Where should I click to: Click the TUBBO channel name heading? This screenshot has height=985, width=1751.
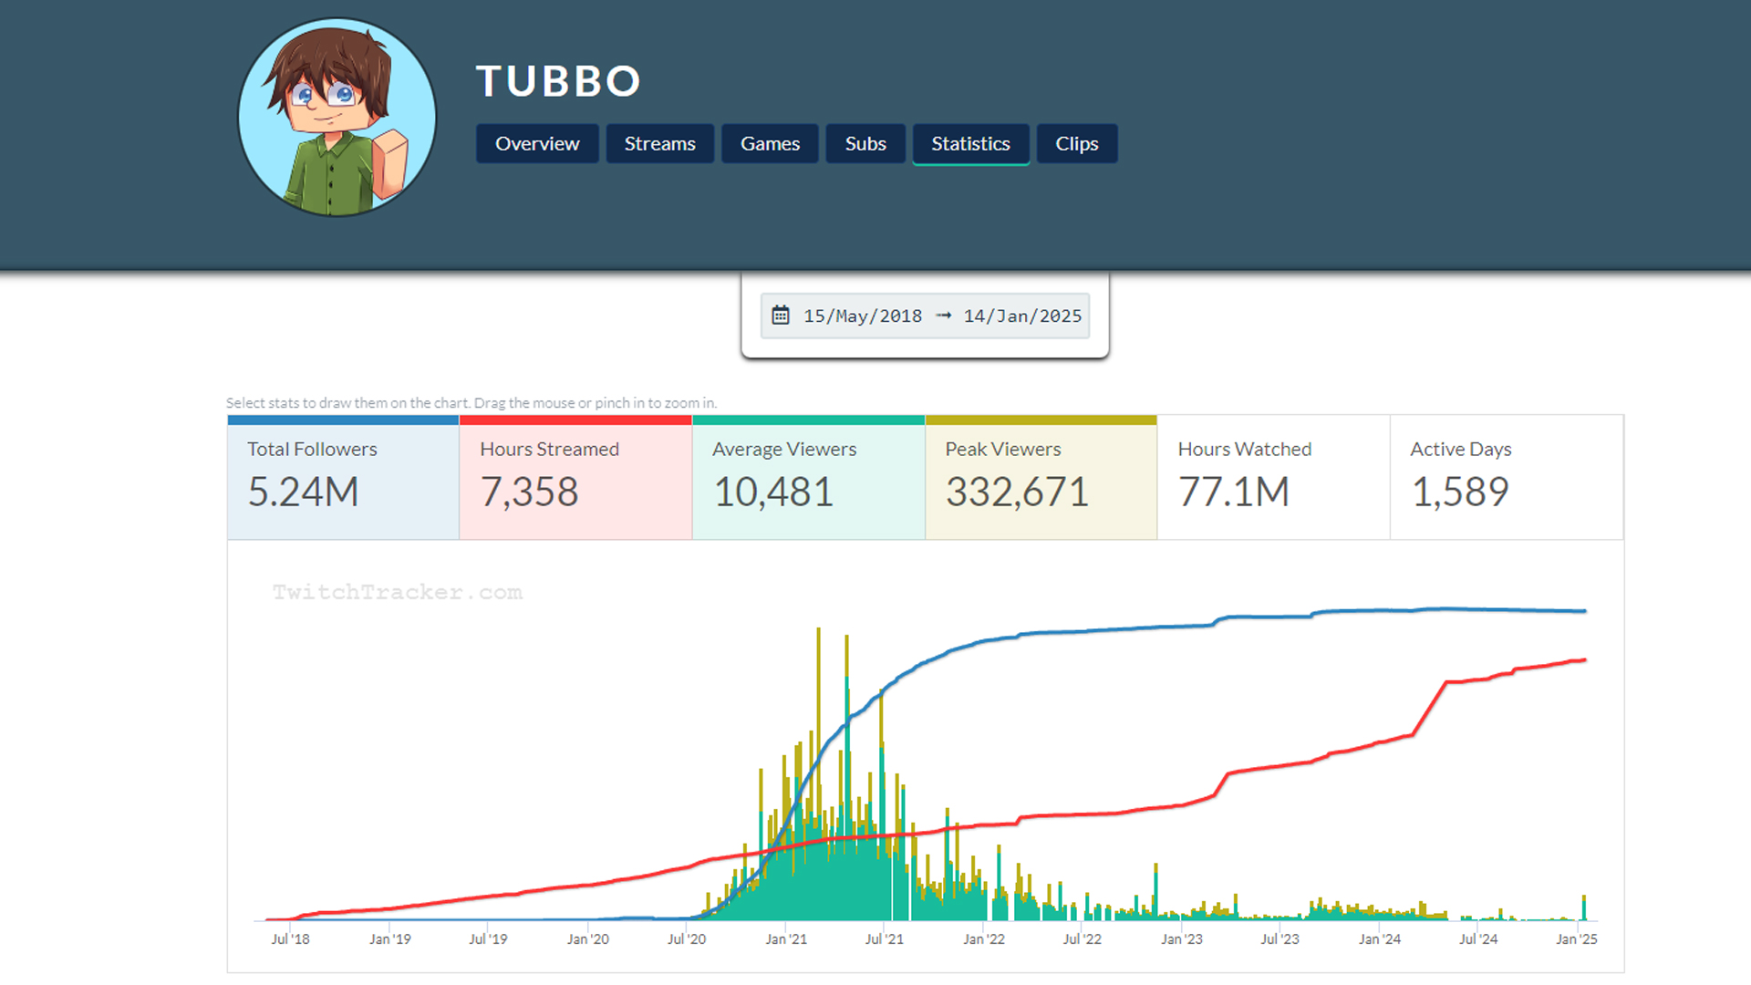[x=558, y=81]
